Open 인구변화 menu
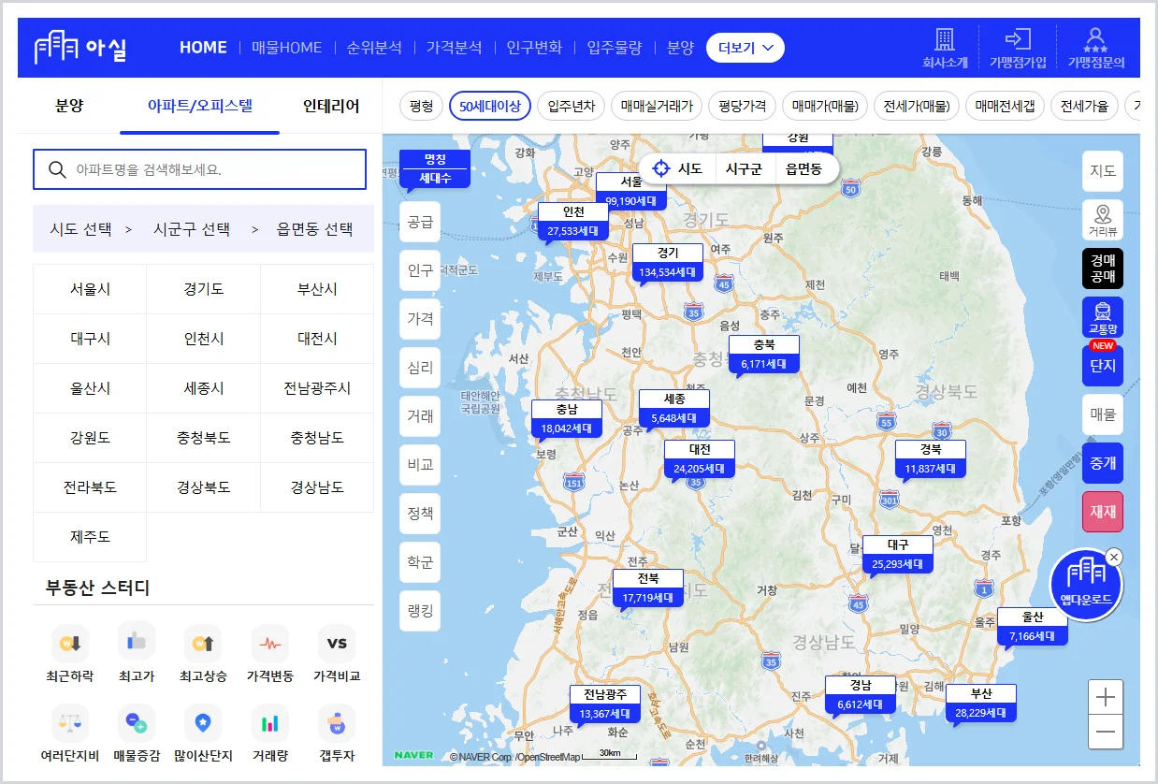1158x784 pixels. coord(534,48)
